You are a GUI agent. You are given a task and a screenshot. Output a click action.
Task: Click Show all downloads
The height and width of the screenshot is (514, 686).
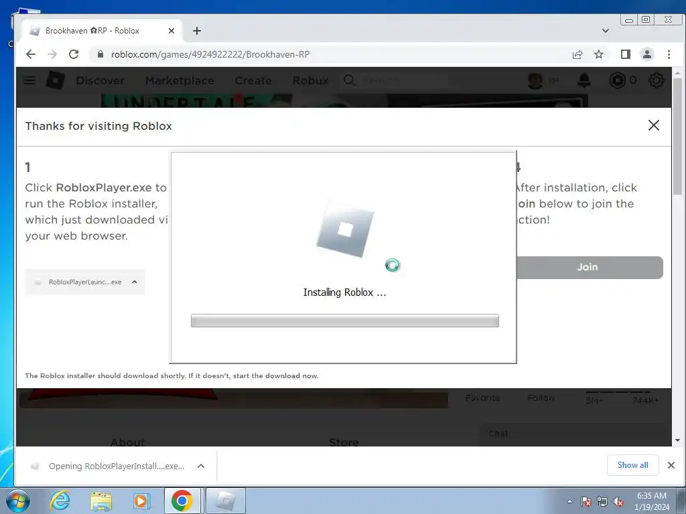(x=632, y=465)
